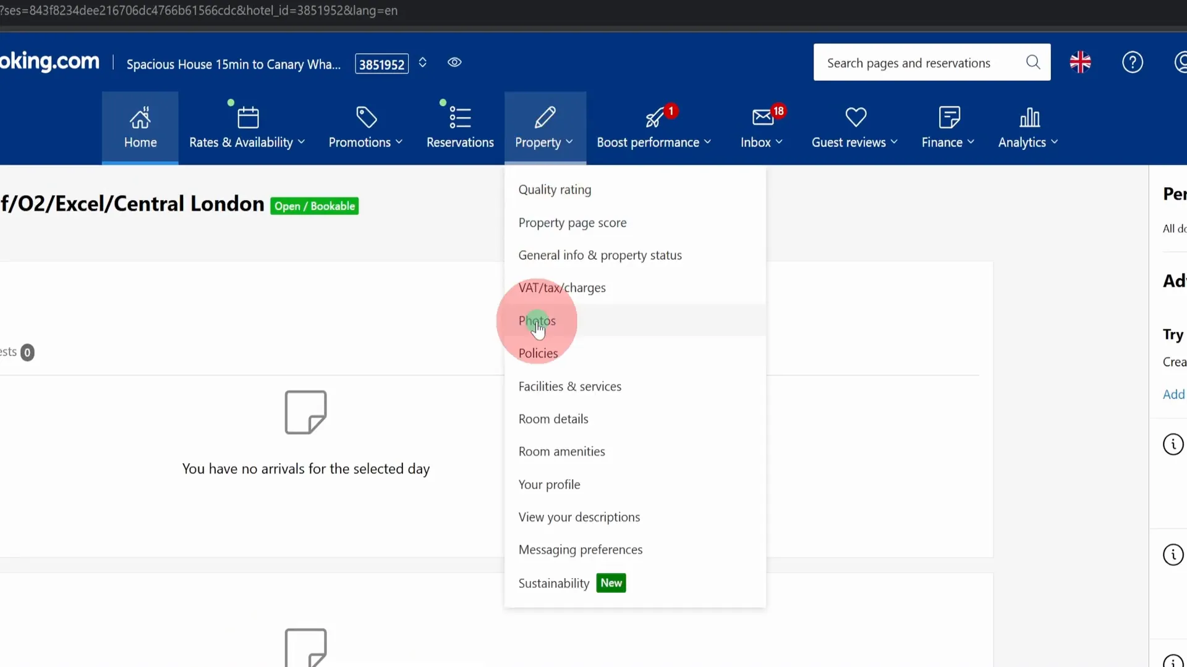This screenshot has height=667, width=1187.
Task: Open General info & property status
Action: click(x=635, y=255)
